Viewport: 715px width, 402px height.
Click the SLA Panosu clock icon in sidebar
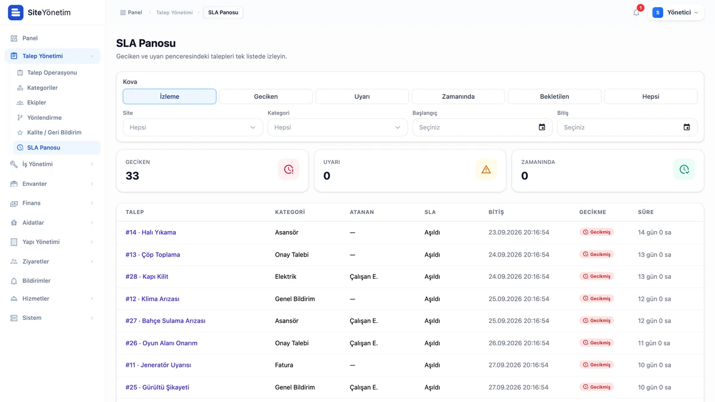click(x=20, y=147)
